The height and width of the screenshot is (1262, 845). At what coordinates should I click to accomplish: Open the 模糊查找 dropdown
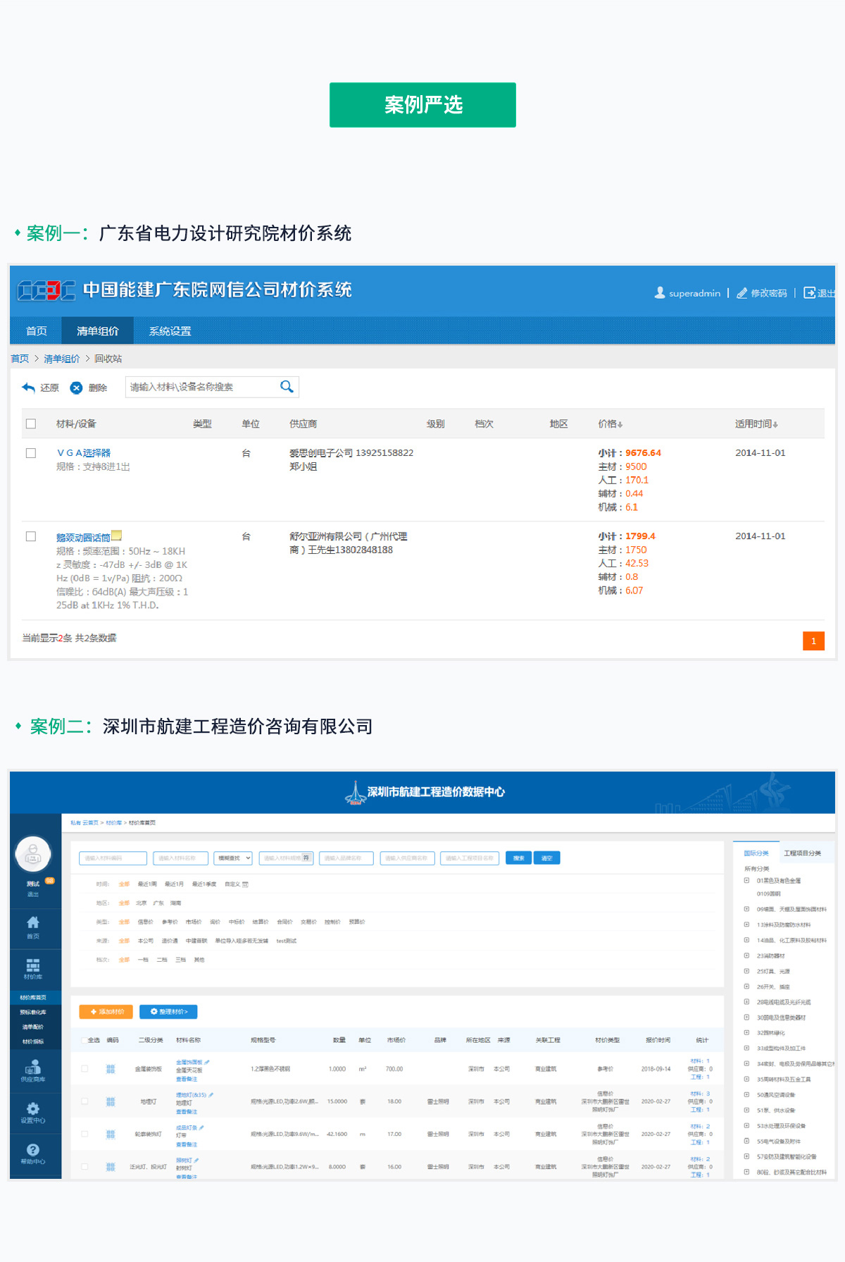233,858
